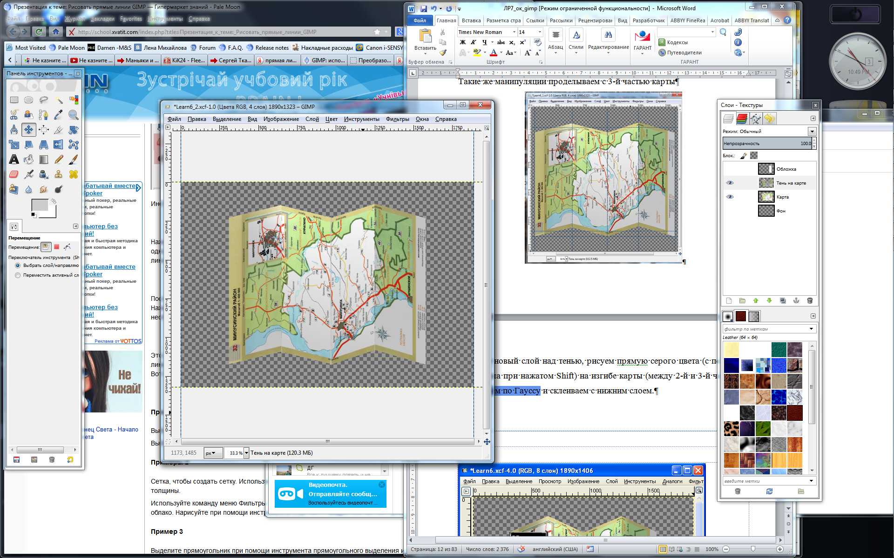Activate the Paths pen tool
The height and width of the screenshot is (558, 894).
coord(44,115)
